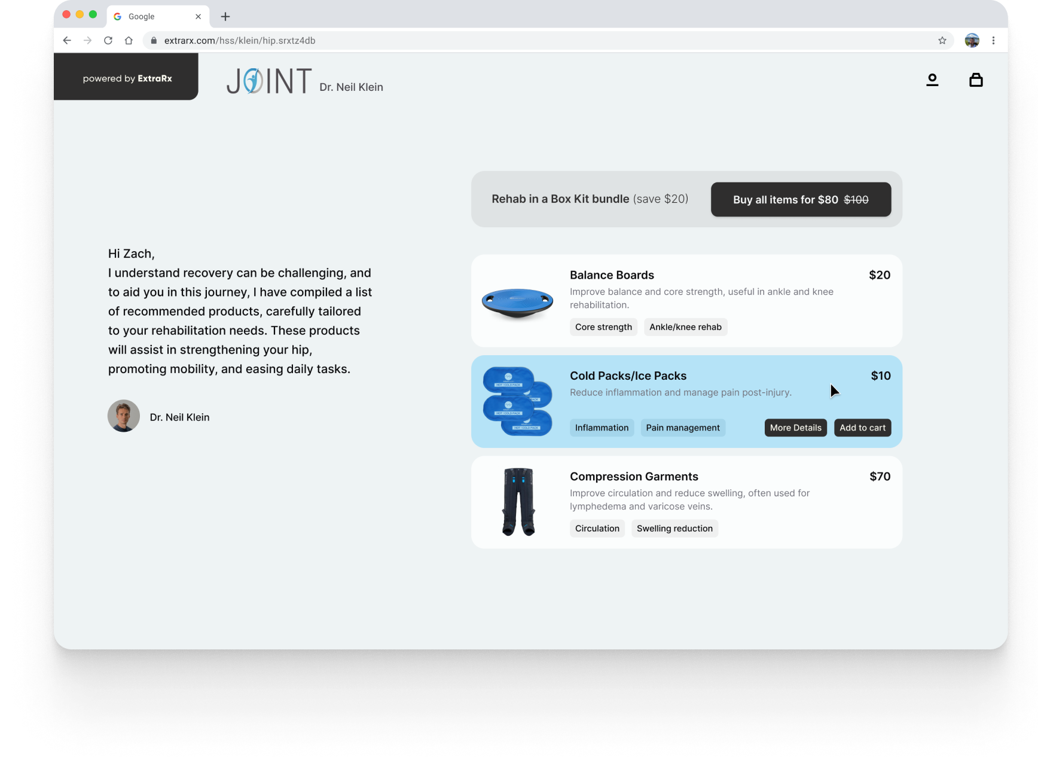Viewport: 1038px width, 769px height.
Task: Click the $70 Compression Garments price
Action: point(880,477)
